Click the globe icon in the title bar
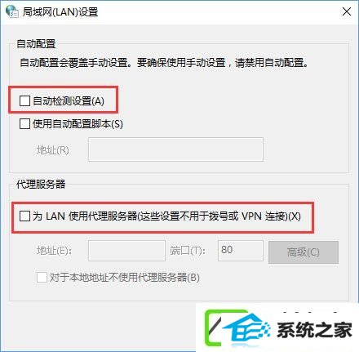The image size is (359, 352). 11,11
